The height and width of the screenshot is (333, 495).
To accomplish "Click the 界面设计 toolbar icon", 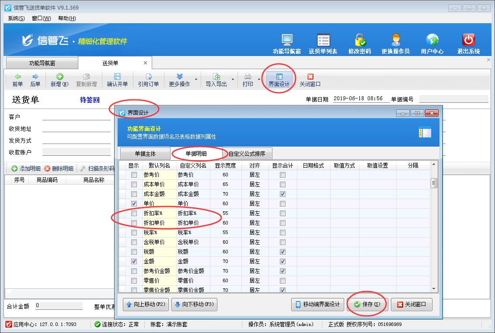I will (x=279, y=77).
